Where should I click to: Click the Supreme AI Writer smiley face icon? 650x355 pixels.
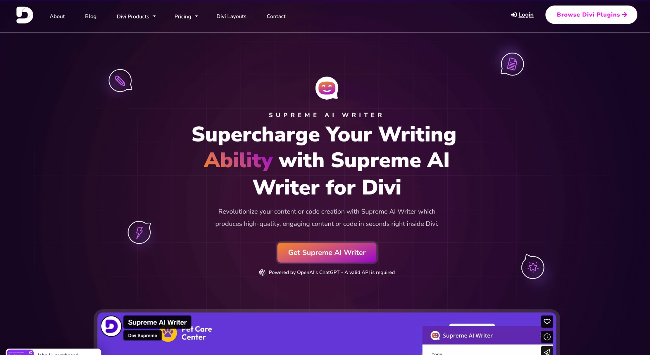(x=327, y=87)
